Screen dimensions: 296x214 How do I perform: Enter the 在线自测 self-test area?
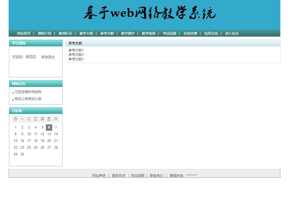(x=190, y=33)
